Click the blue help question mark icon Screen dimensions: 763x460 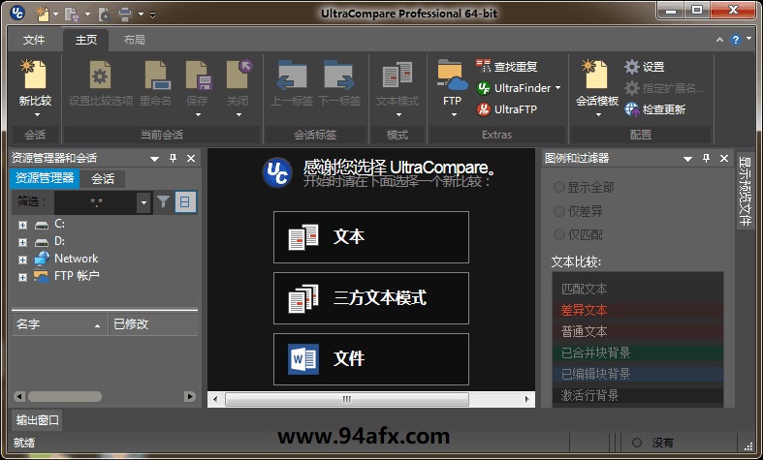click(x=735, y=40)
